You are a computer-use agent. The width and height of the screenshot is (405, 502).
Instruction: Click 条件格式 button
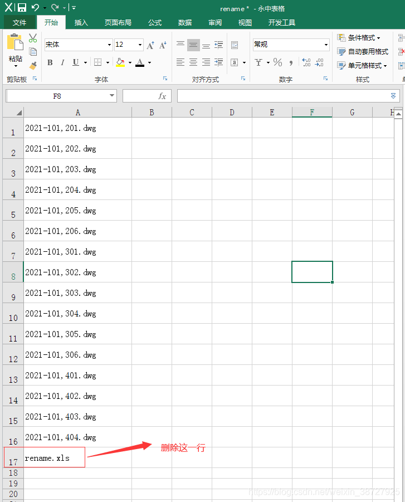[x=359, y=38]
